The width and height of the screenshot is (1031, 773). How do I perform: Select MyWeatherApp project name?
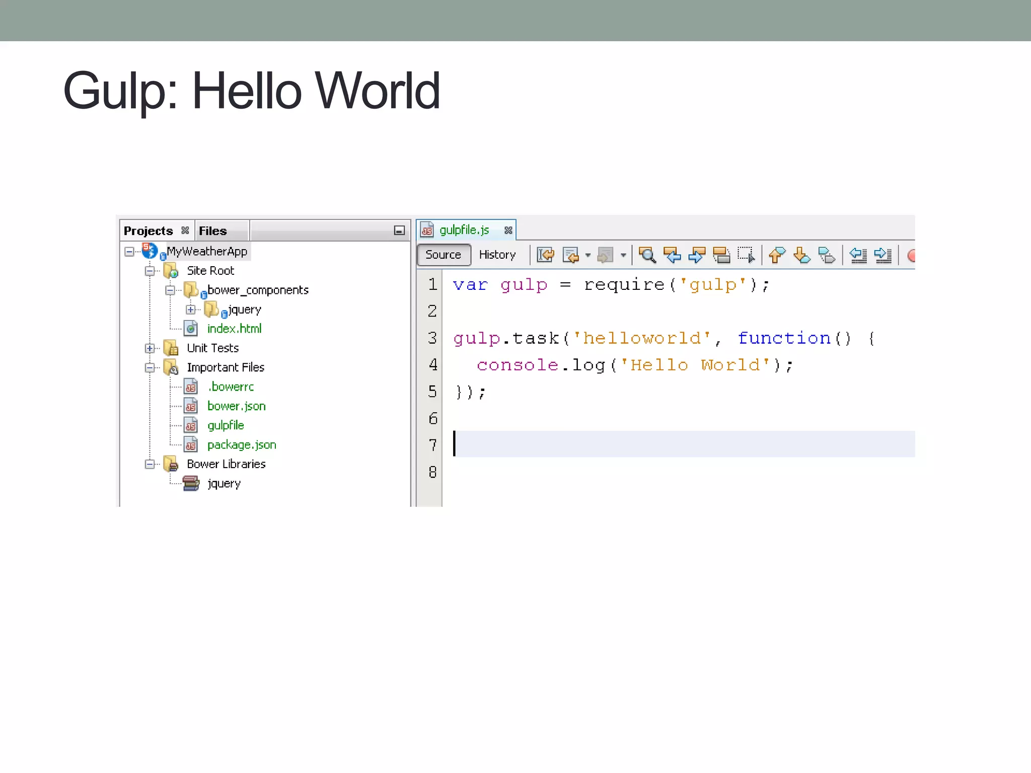coord(207,251)
